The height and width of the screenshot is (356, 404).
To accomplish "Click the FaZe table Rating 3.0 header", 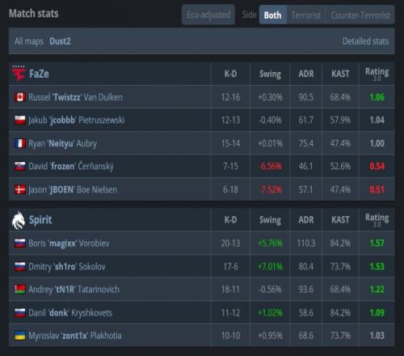I will (377, 74).
